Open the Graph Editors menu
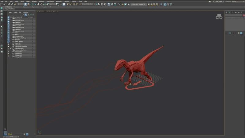This screenshot has width=245, height=138. (x=50, y=2)
